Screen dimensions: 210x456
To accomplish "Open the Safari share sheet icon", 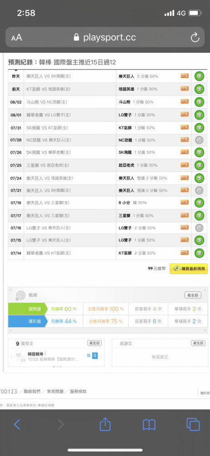I will coord(105,424).
